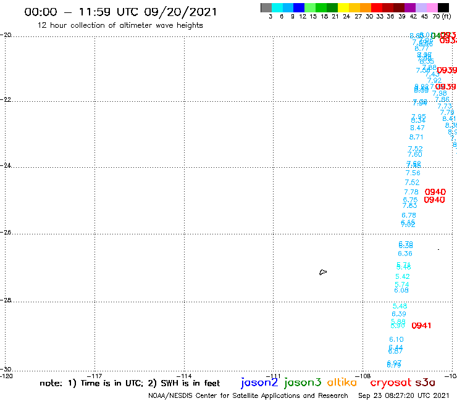Click the orange altika satellite label
The width and height of the screenshot is (457, 401).
tap(342, 382)
